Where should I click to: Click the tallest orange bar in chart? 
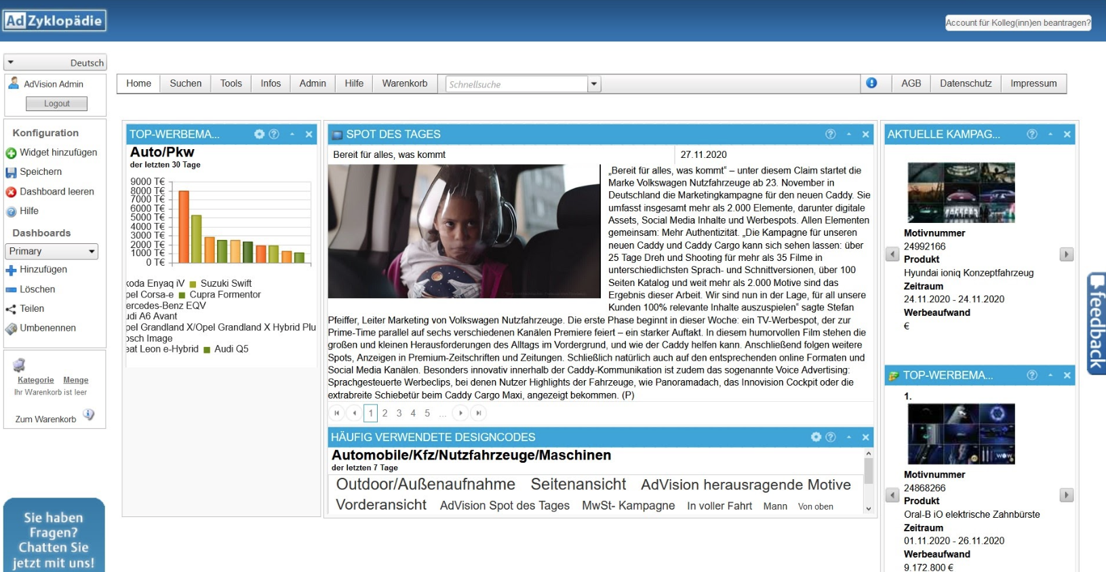[183, 226]
